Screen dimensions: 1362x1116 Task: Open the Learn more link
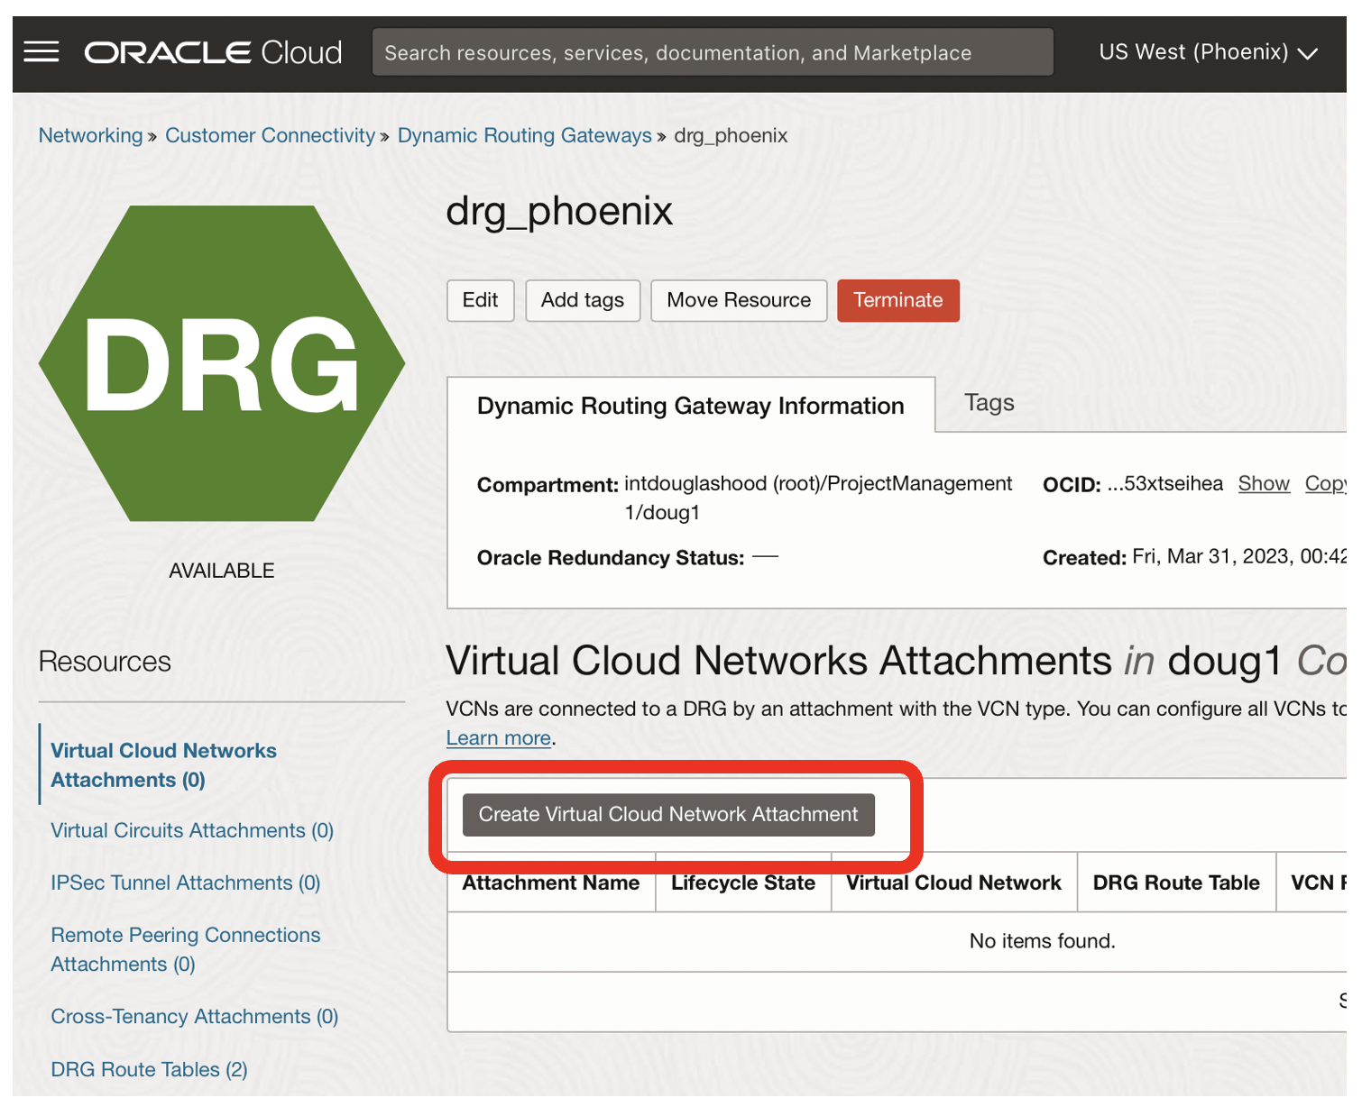click(x=499, y=738)
